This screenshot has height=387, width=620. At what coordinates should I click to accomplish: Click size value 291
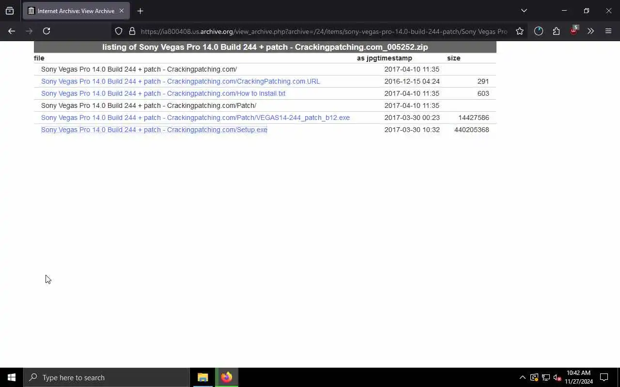click(483, 81)
